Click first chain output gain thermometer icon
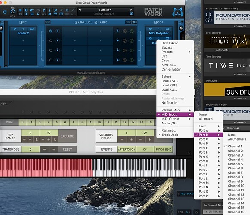The image size is (250, 215). point(118,31)
